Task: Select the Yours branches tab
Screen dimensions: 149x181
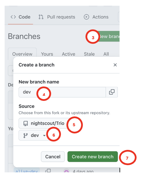Action: coord(47,54)
